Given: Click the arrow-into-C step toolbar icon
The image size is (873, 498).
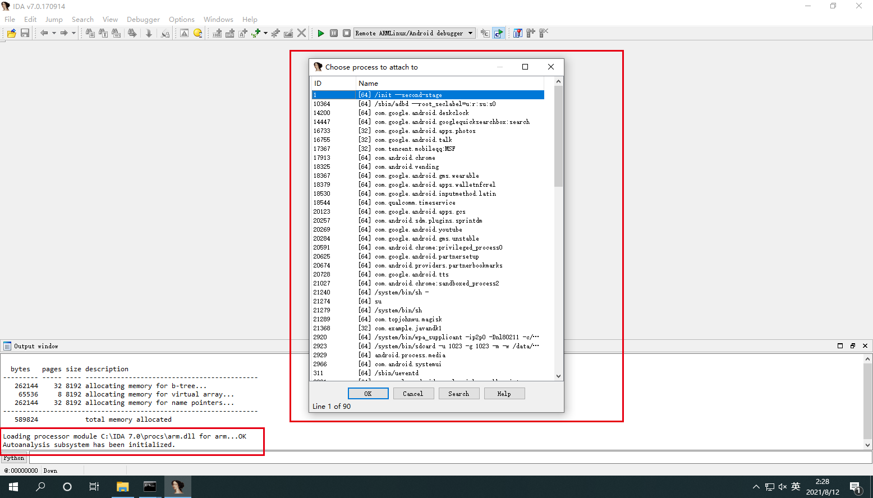Looking at the screenshot, I should [x=485, y=33].
